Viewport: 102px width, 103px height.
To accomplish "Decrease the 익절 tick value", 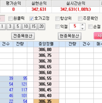I will pyautogui.click(x=82, y=28).
